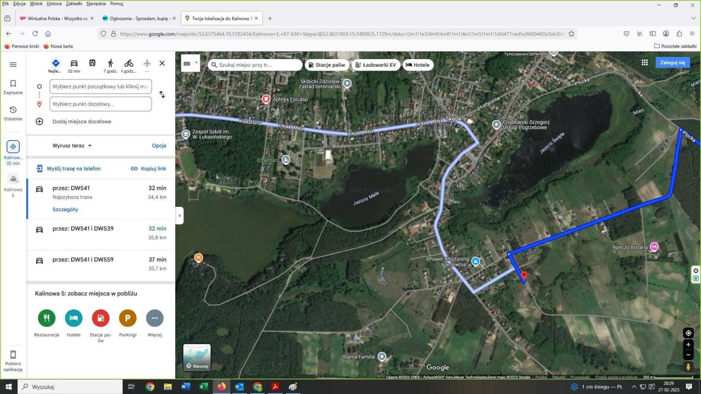Collapse the side panel with arrow
The height and width of the screenshot is (394, 701).
[180, 216]
